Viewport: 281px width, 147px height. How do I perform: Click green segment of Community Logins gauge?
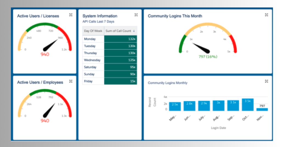pos(181,44)
